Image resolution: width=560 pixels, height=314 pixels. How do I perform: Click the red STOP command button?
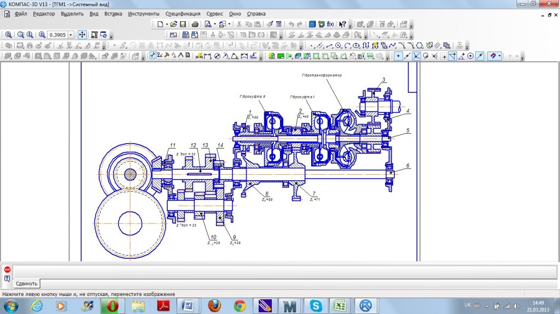click(7, 269)
